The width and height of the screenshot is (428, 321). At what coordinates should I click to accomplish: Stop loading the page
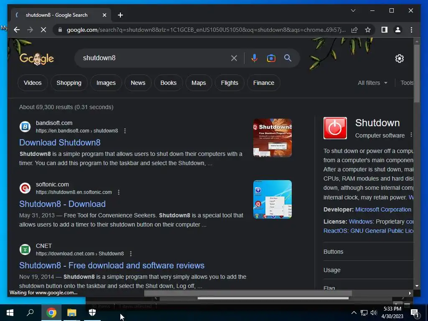point(43,30)
